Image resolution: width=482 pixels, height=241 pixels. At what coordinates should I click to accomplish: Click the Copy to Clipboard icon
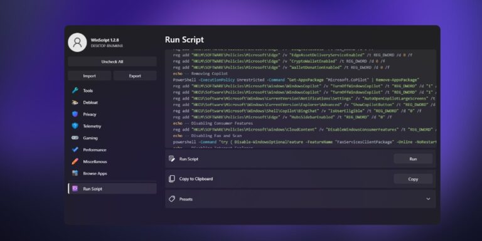click(171, 179)
